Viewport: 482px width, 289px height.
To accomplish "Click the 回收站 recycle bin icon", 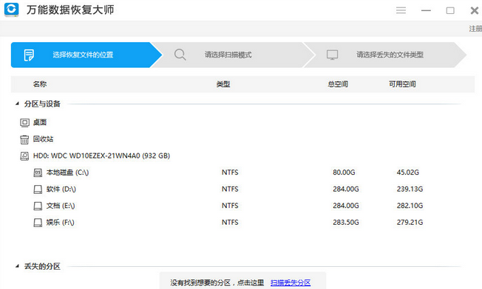I will click(x=24, y=139).
